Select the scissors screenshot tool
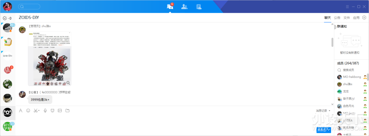This screenshot has height=136, width=369. (x=35, y=111)
